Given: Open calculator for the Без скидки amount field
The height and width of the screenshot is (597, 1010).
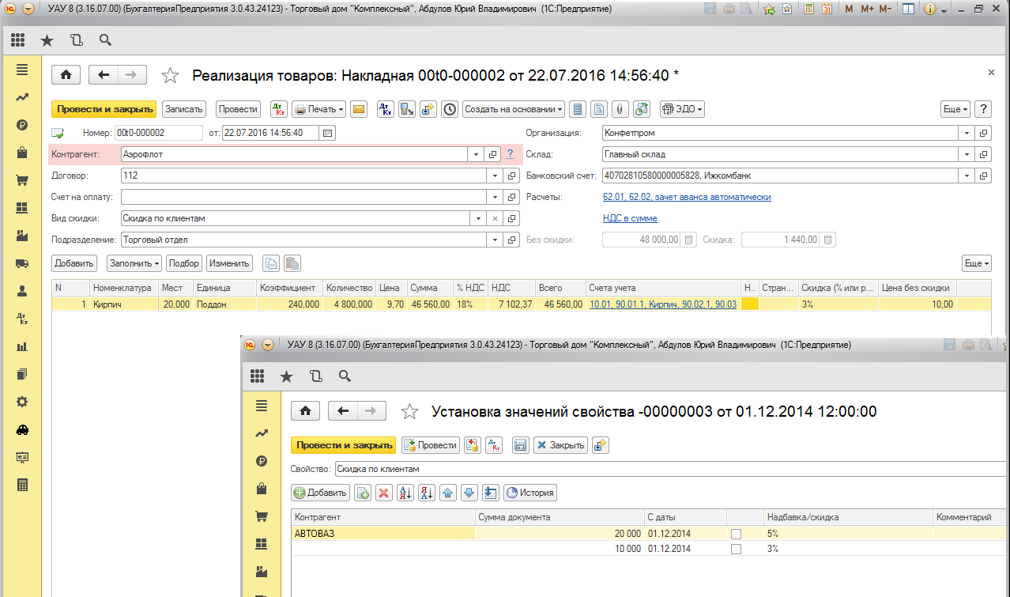Looking at the screenshot, I should [688, 240].
